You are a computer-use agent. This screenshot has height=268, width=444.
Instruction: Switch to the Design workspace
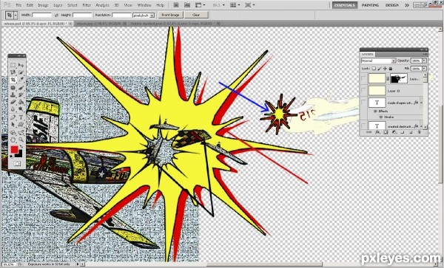click(x=392, y=5)
